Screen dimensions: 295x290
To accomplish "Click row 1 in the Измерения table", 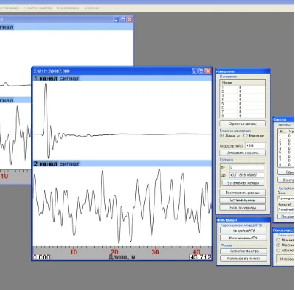I will coord(243,87).
